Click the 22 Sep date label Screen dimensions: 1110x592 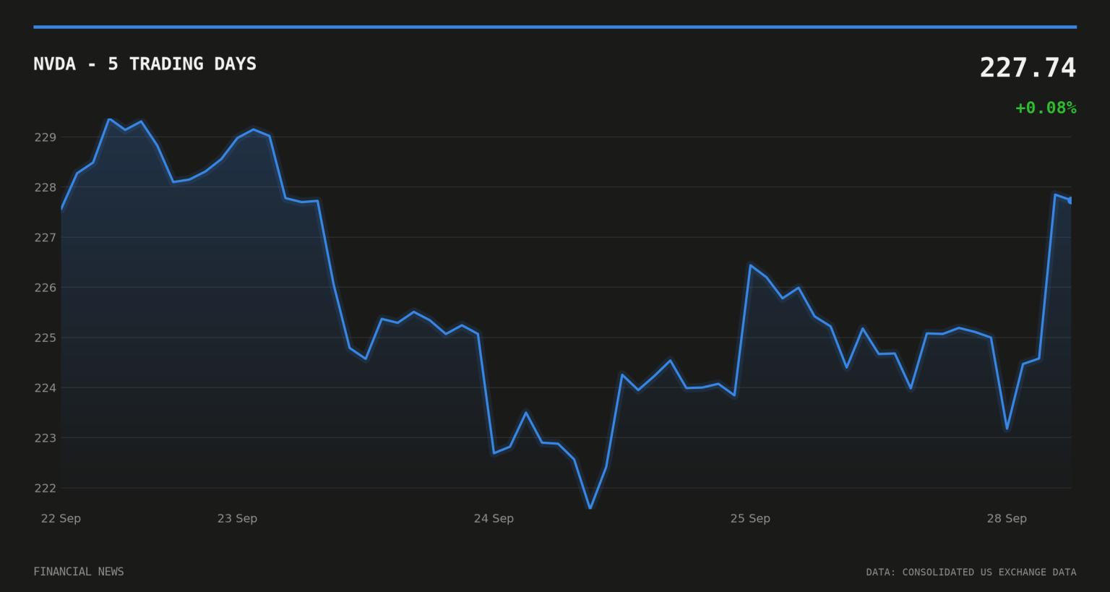61,518
